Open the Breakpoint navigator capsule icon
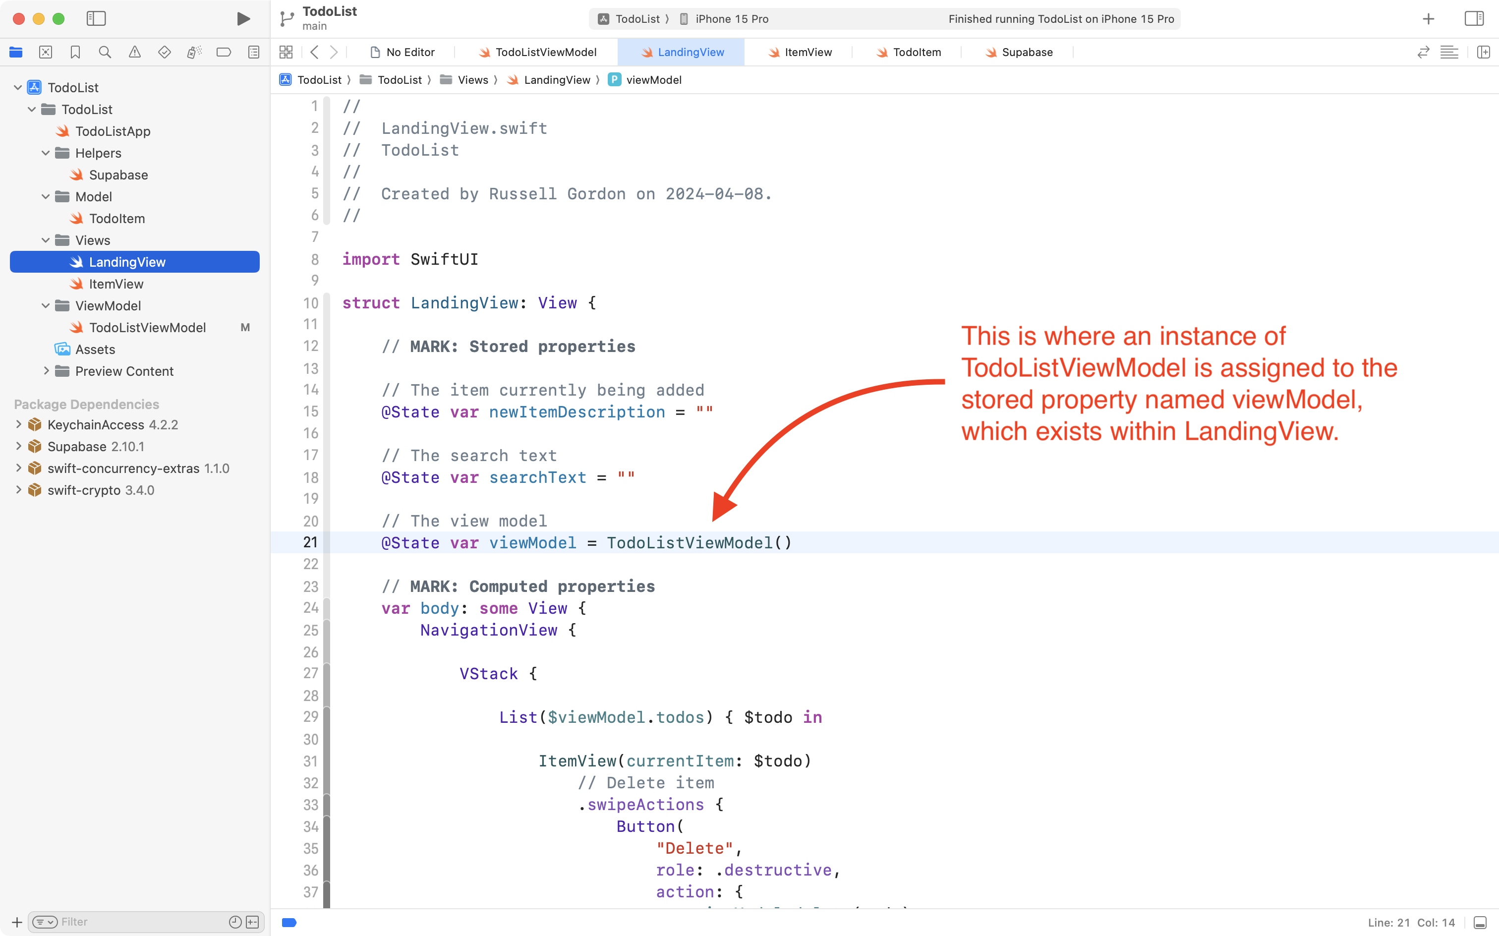This screenshot has height=936, width=1499. coord(224,52)
